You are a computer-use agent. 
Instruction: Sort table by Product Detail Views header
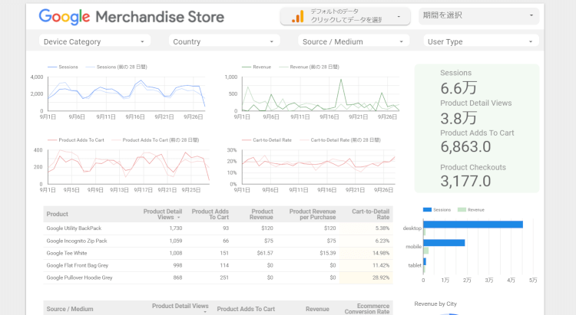coord(163,214)
